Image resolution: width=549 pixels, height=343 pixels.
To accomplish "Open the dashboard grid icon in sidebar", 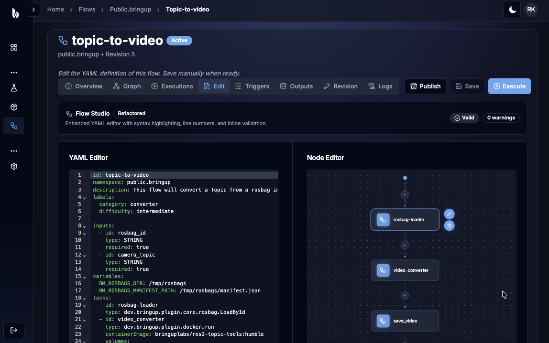I will (13, 47).
